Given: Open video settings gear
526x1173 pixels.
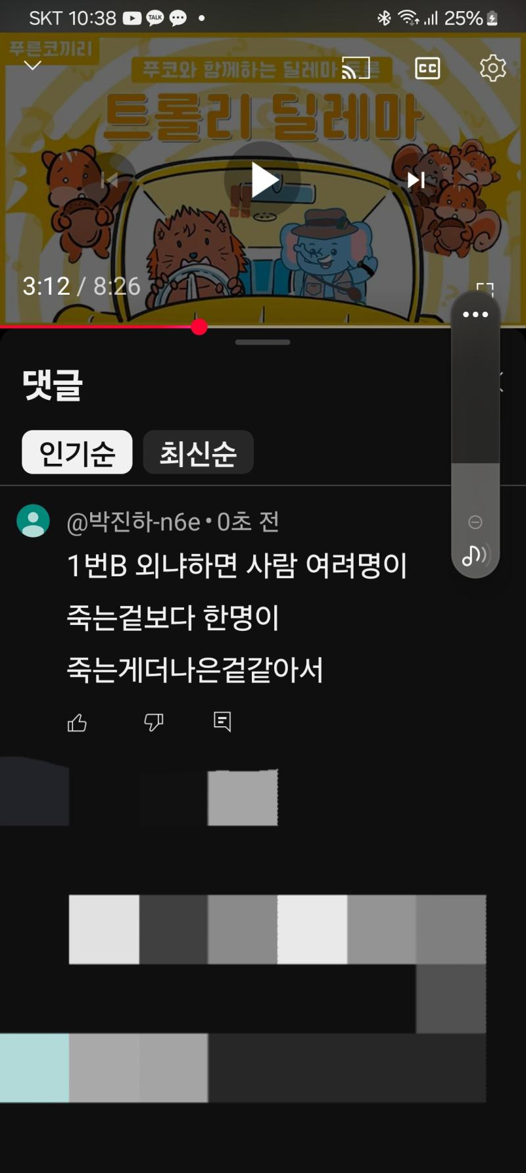Looking at the screenshot, I should (x=493, y=68).
